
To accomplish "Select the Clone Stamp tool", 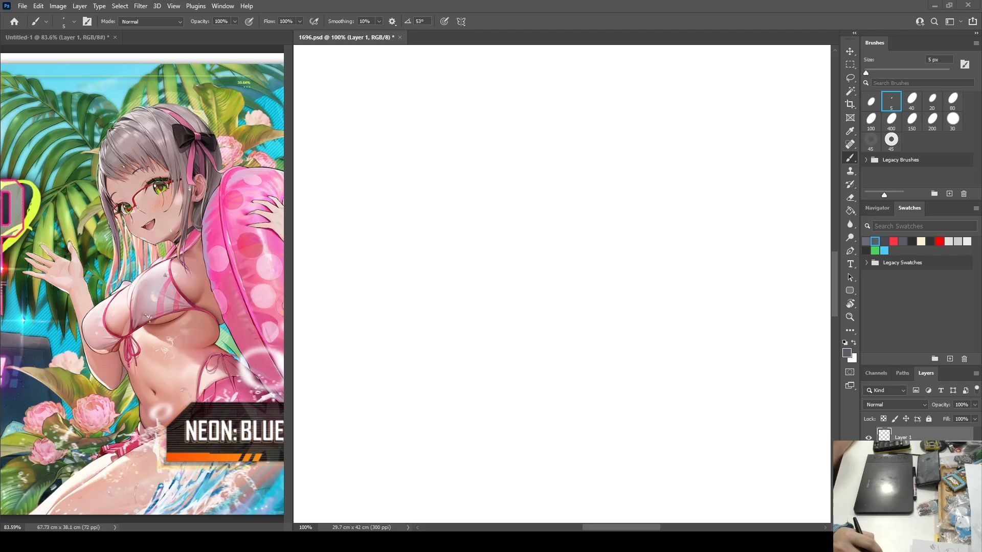I will (850, 171).
